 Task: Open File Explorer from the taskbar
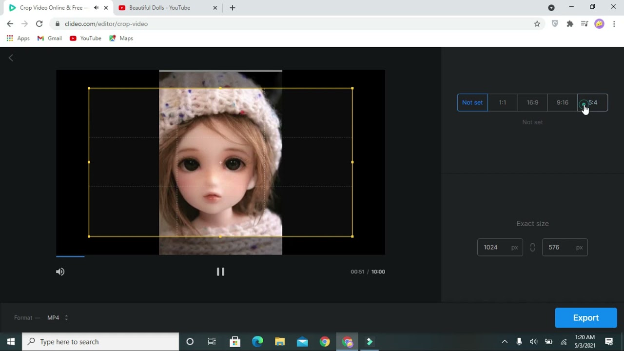[280, 342]
